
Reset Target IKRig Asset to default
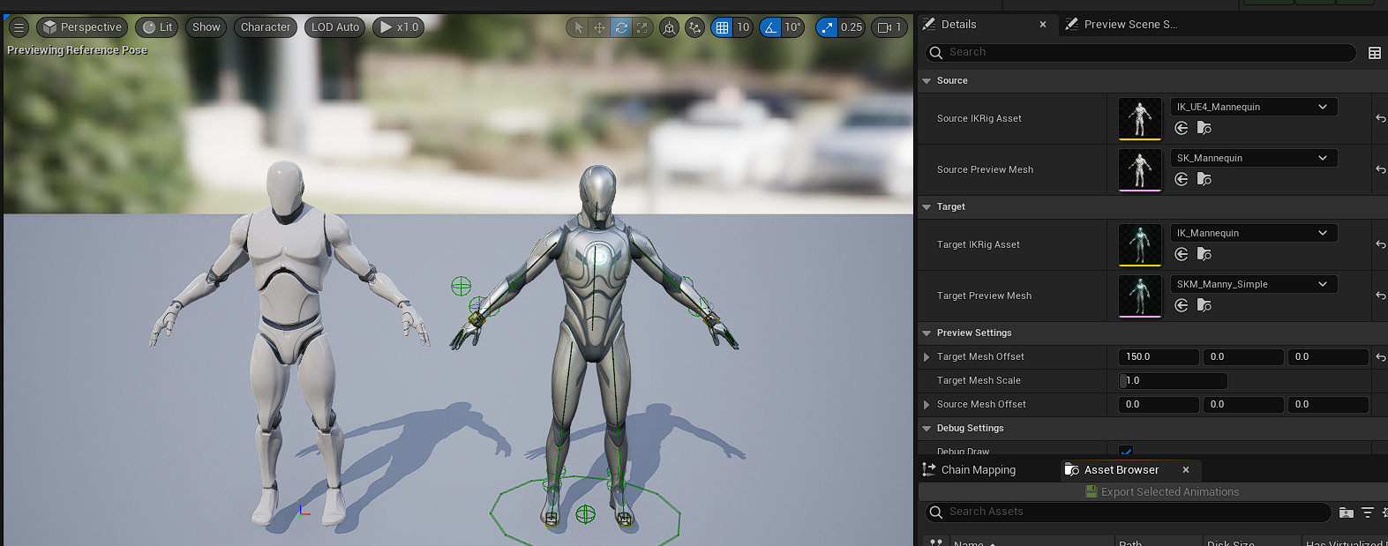coord(1381,244)
